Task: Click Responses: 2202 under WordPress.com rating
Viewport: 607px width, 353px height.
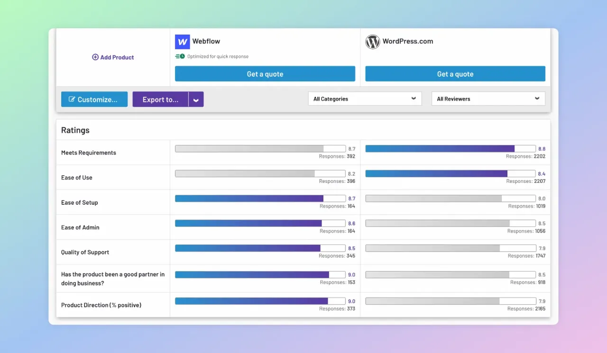Action: tap(526, 156)
